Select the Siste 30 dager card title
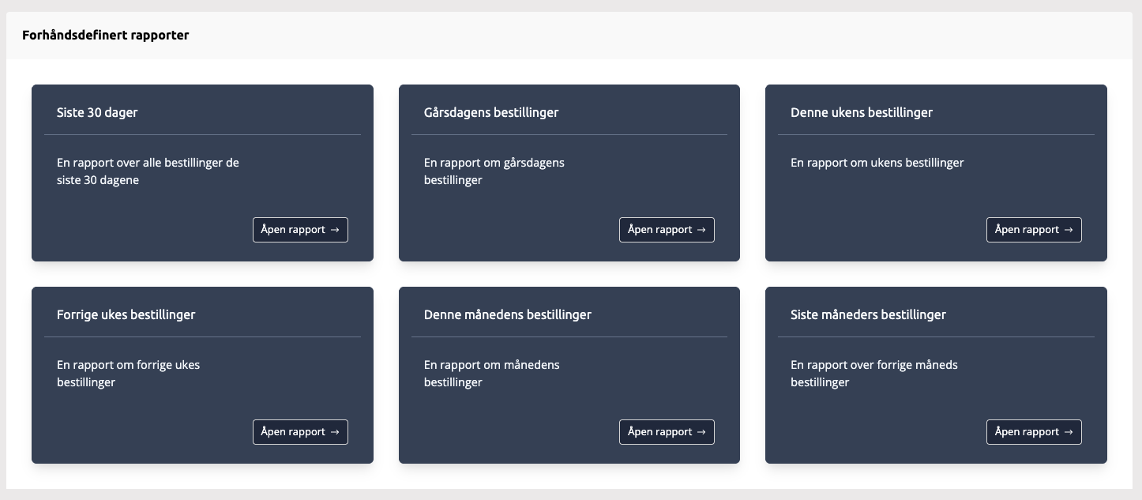1142x500 pixels. [x=97, y=112]
